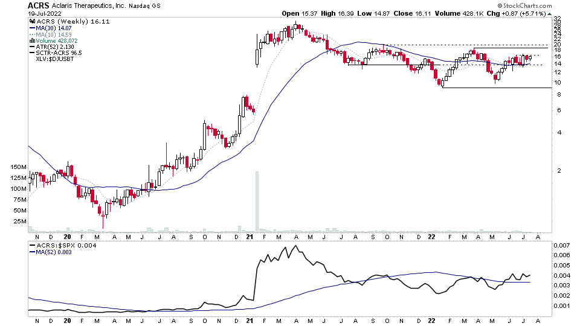Click the blue MA(30) line marker in the legend

click(32, 28)
